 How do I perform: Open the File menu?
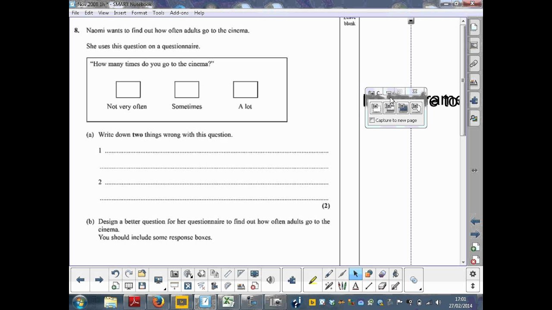click(x=75, y=13)
